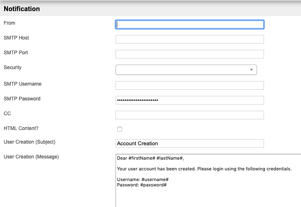The width and height of the screenshot is (301, 207).
Task: Focus the SMTP Host text box
Action: coord(190,40)
